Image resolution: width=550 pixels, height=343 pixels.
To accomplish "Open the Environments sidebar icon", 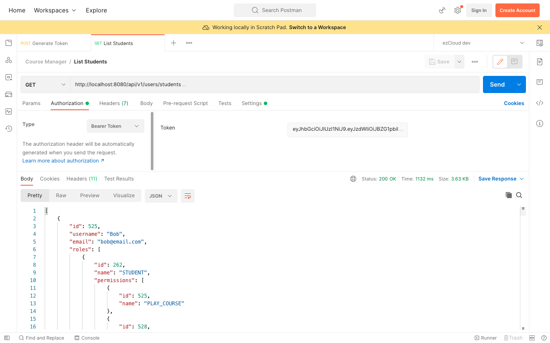I will coord(9,77).
